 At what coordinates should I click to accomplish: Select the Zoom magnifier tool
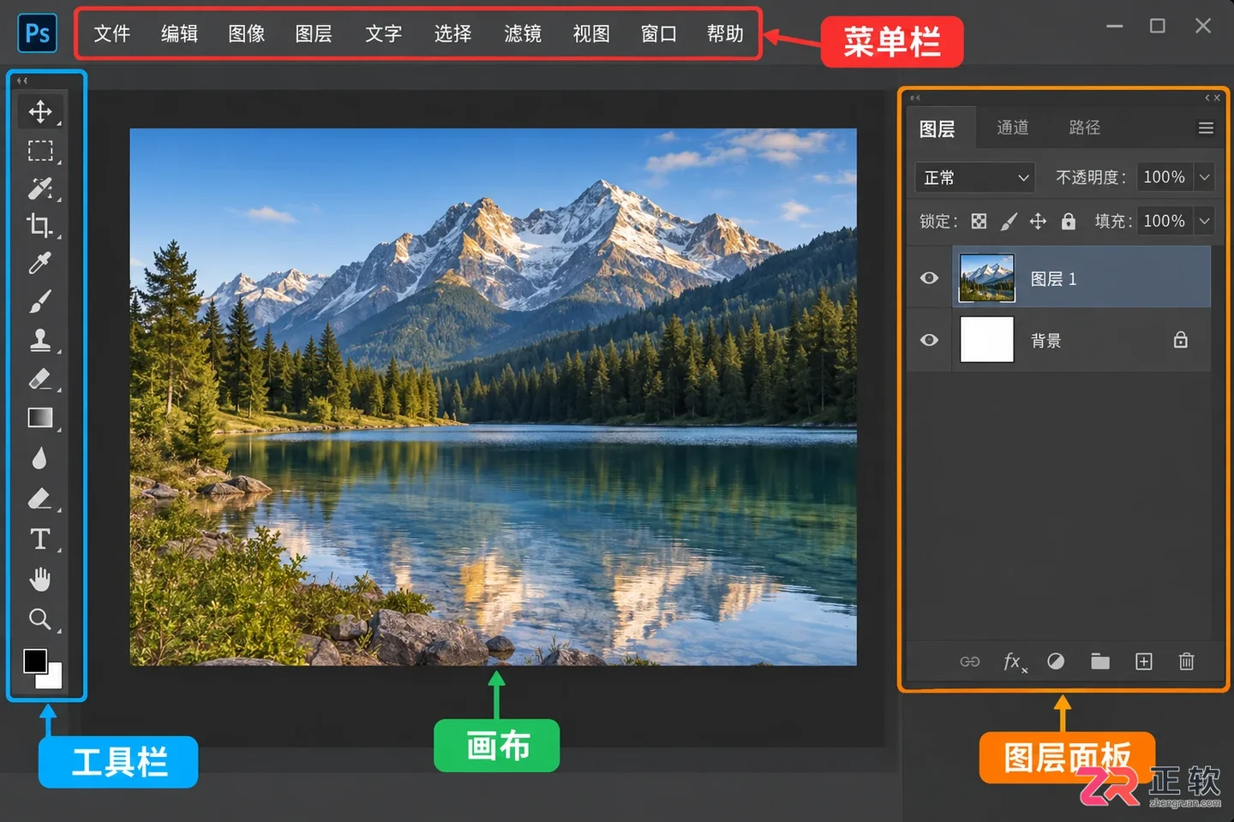click(x=40, y=618)
